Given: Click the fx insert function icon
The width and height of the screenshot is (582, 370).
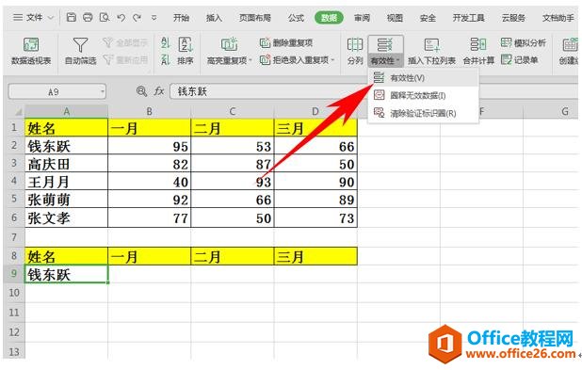Looking at the screenshot, I should pos(159,91).
